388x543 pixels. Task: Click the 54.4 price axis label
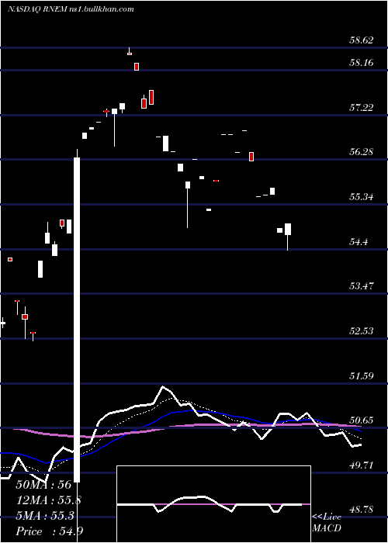359,241
